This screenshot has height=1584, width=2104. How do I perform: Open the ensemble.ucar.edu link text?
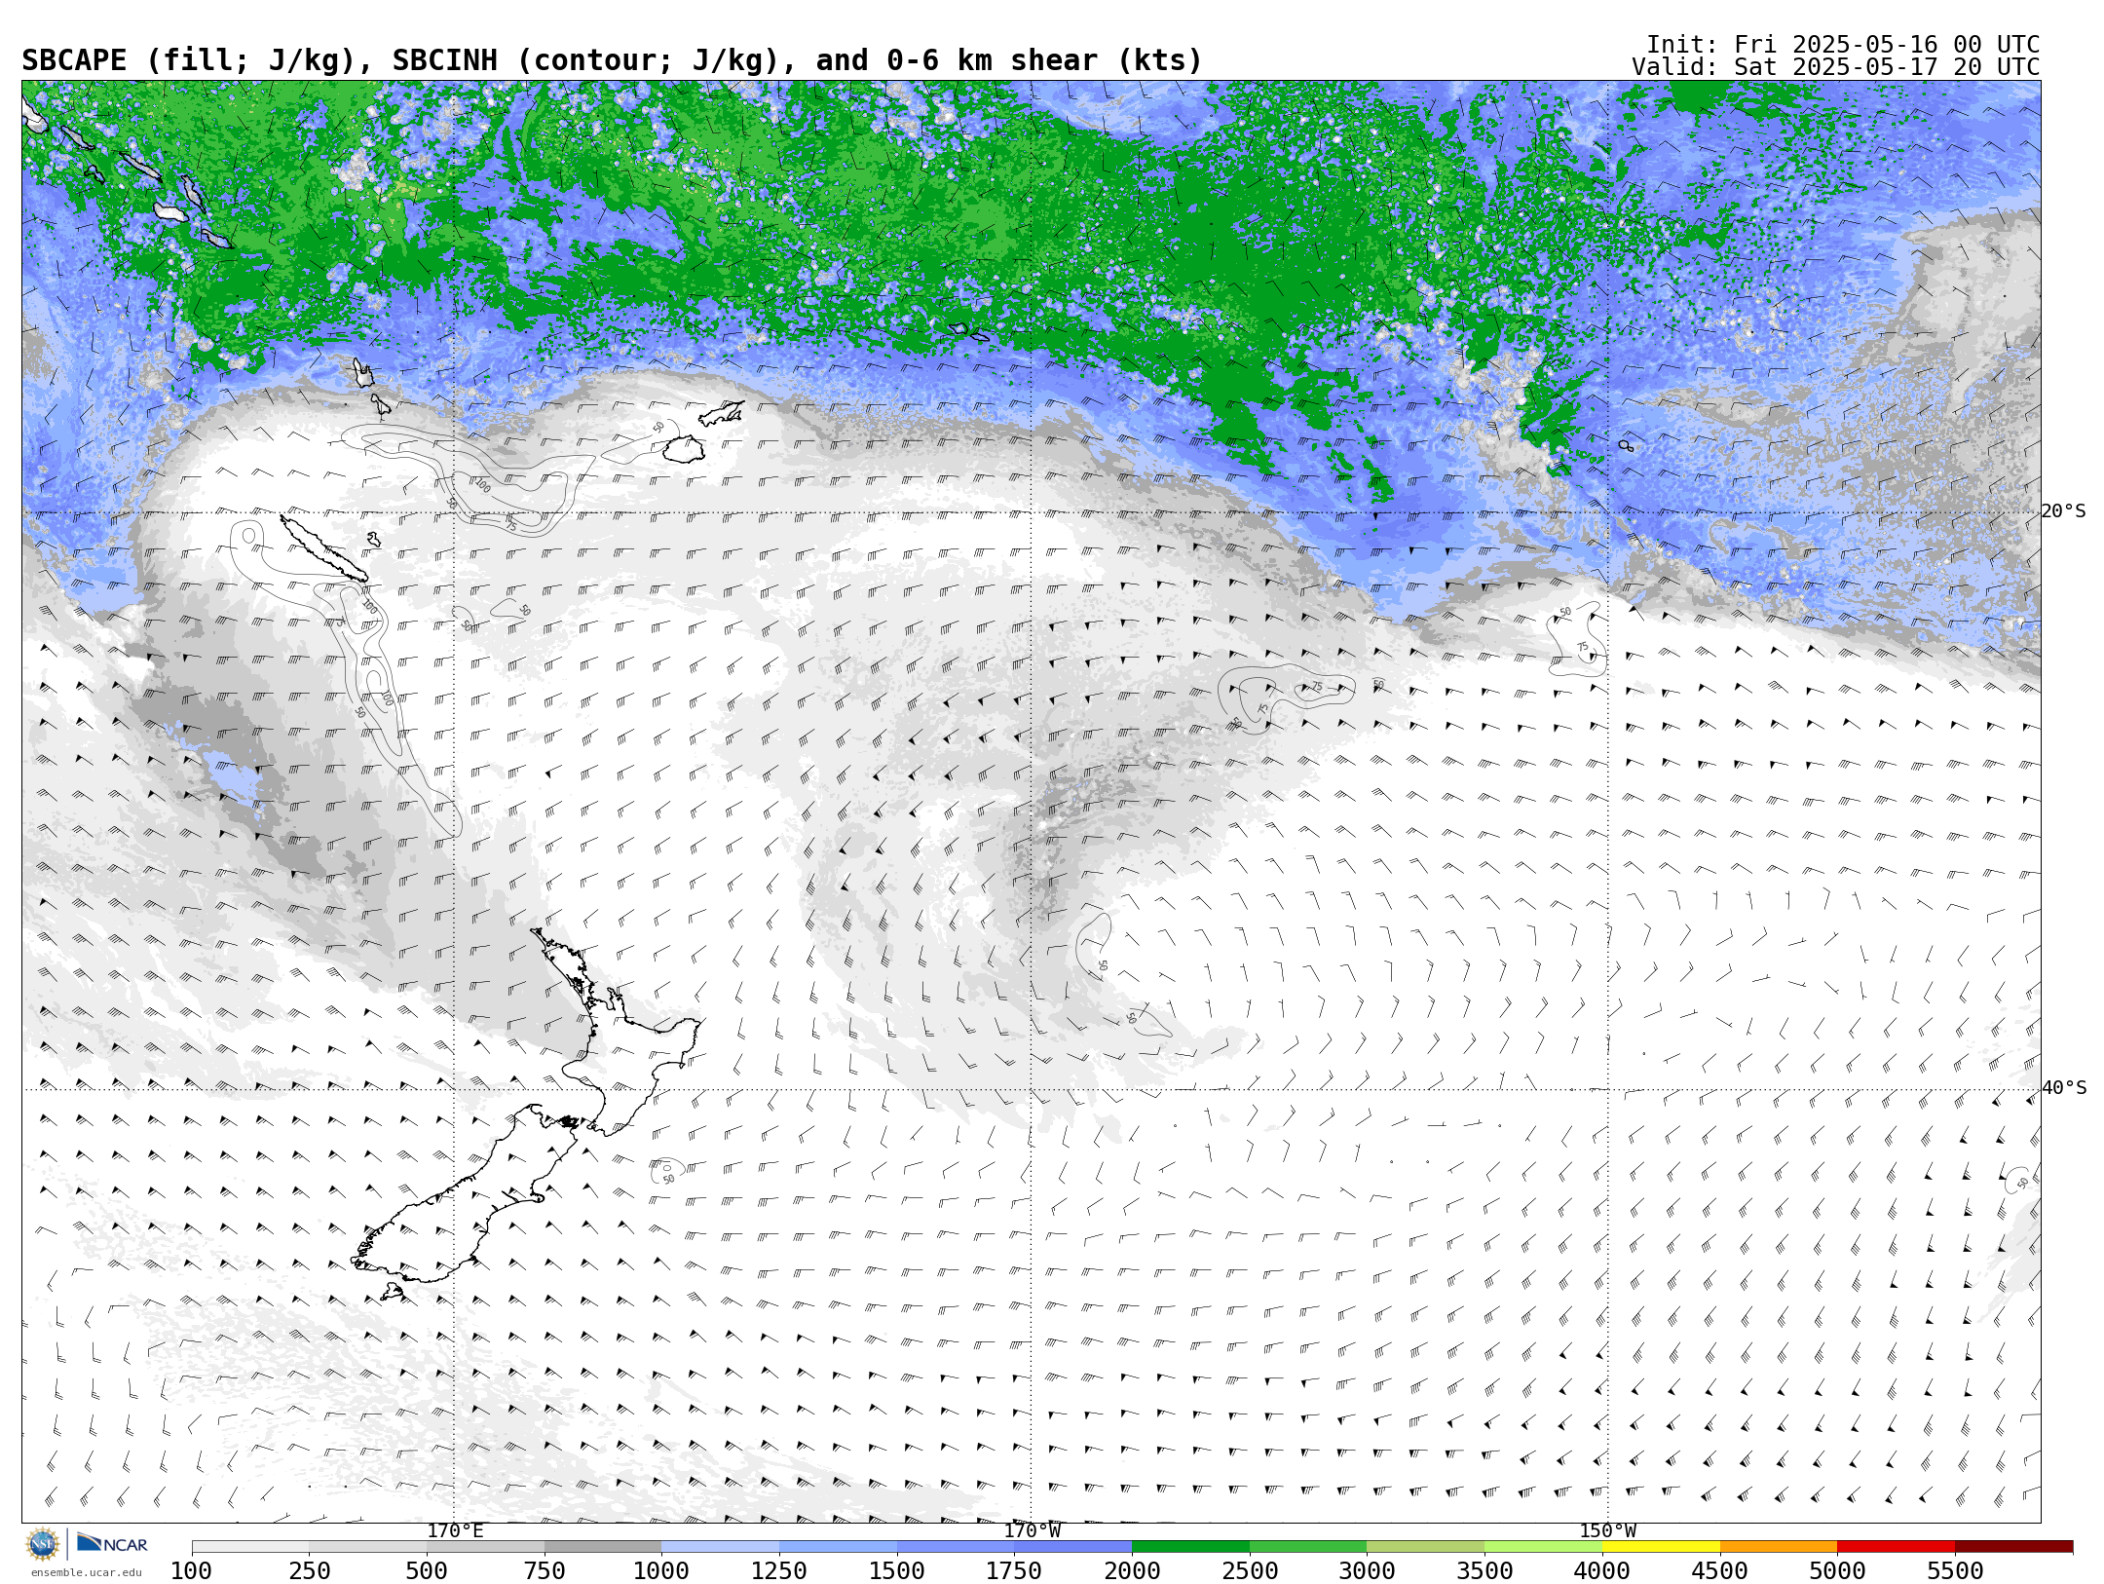[86, 1572]
